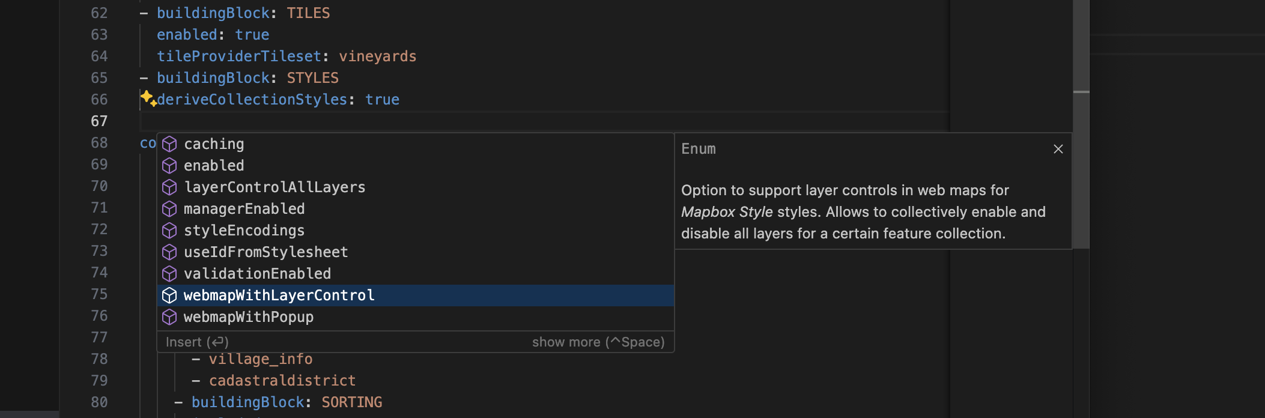Click the cube icon beside layerControlAllLayers
This screenshot has width=1265, height=418.
click(x=169, y=187)
